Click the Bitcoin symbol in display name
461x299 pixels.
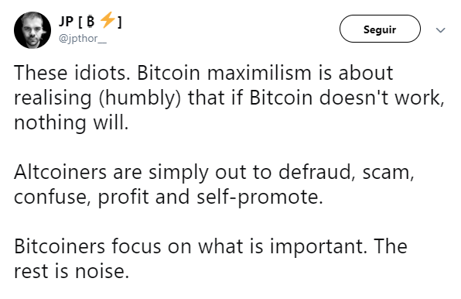[90, 22]
